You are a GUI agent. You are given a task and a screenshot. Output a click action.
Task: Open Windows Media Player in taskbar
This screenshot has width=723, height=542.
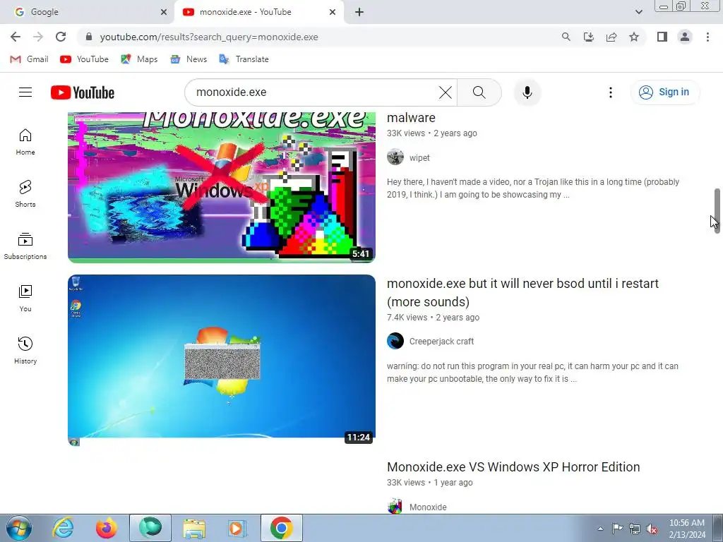click(238, 528)
